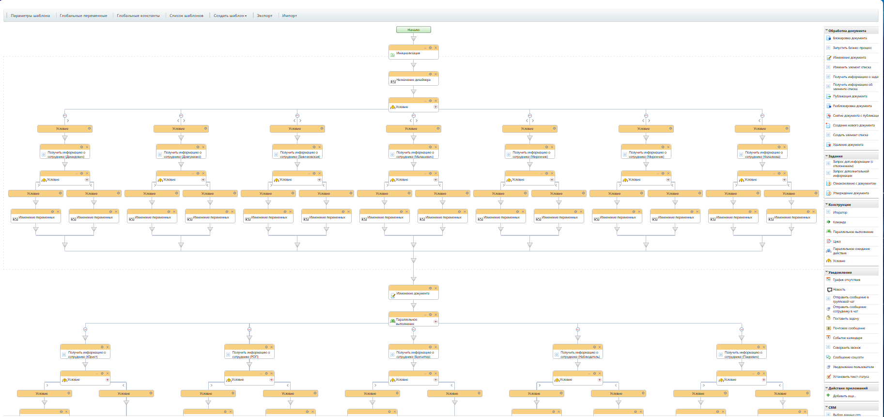Open gear settings on Изменение документа block
The image size is (884, 417).
click(x=430, y=288)
